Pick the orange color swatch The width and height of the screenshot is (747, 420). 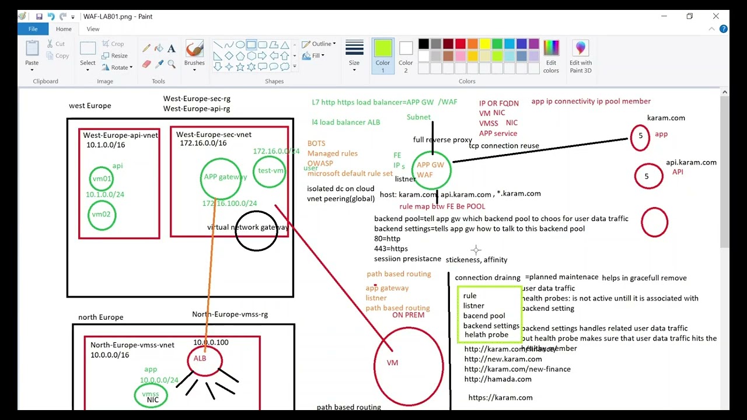click(473, 44)
